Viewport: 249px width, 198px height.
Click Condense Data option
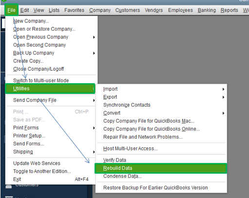[122, 176]
